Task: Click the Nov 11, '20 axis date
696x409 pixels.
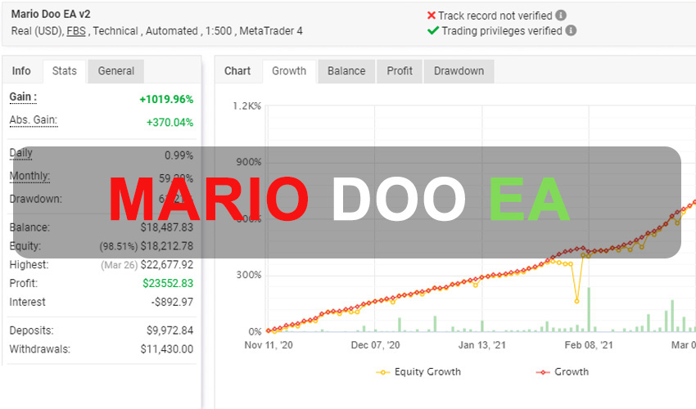Action: pos(269,345)
